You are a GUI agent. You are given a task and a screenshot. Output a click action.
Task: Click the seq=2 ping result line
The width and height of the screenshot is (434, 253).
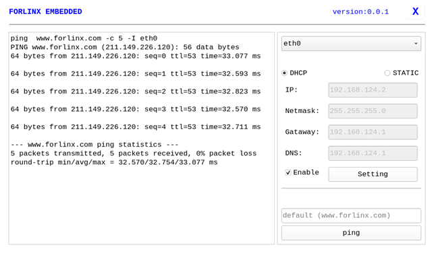click(136, 92)
